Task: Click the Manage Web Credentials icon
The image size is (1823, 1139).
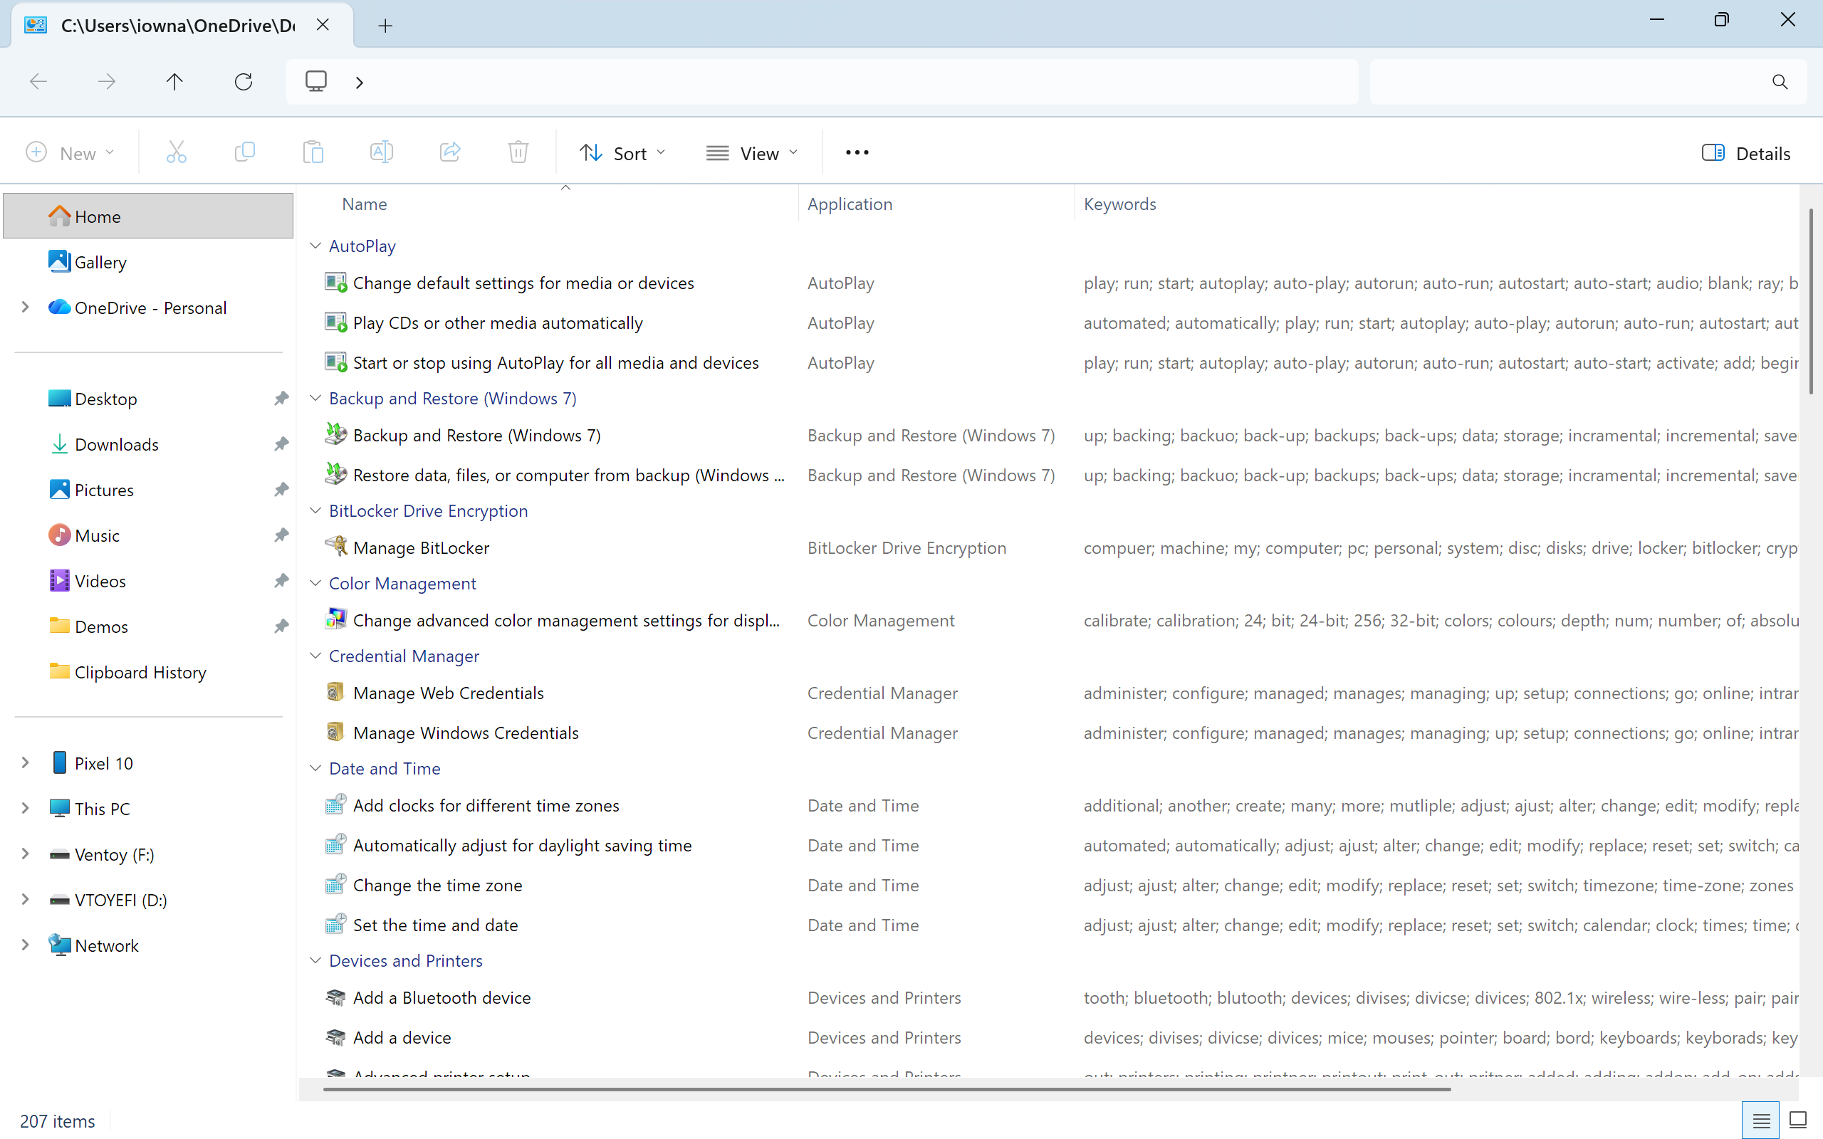Action: (336, 691)
